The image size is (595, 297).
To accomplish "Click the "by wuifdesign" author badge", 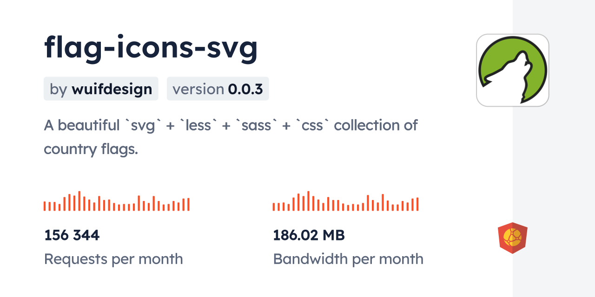I will 101,89.
